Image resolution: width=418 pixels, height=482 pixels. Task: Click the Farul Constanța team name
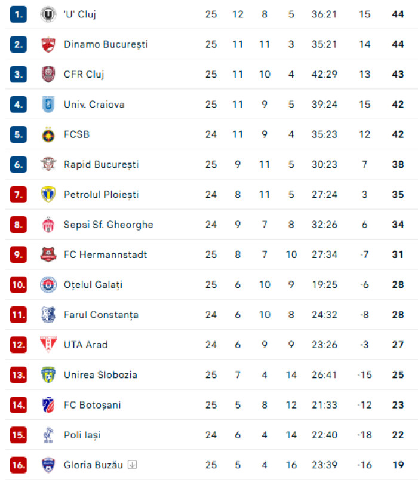pos(101,315)
